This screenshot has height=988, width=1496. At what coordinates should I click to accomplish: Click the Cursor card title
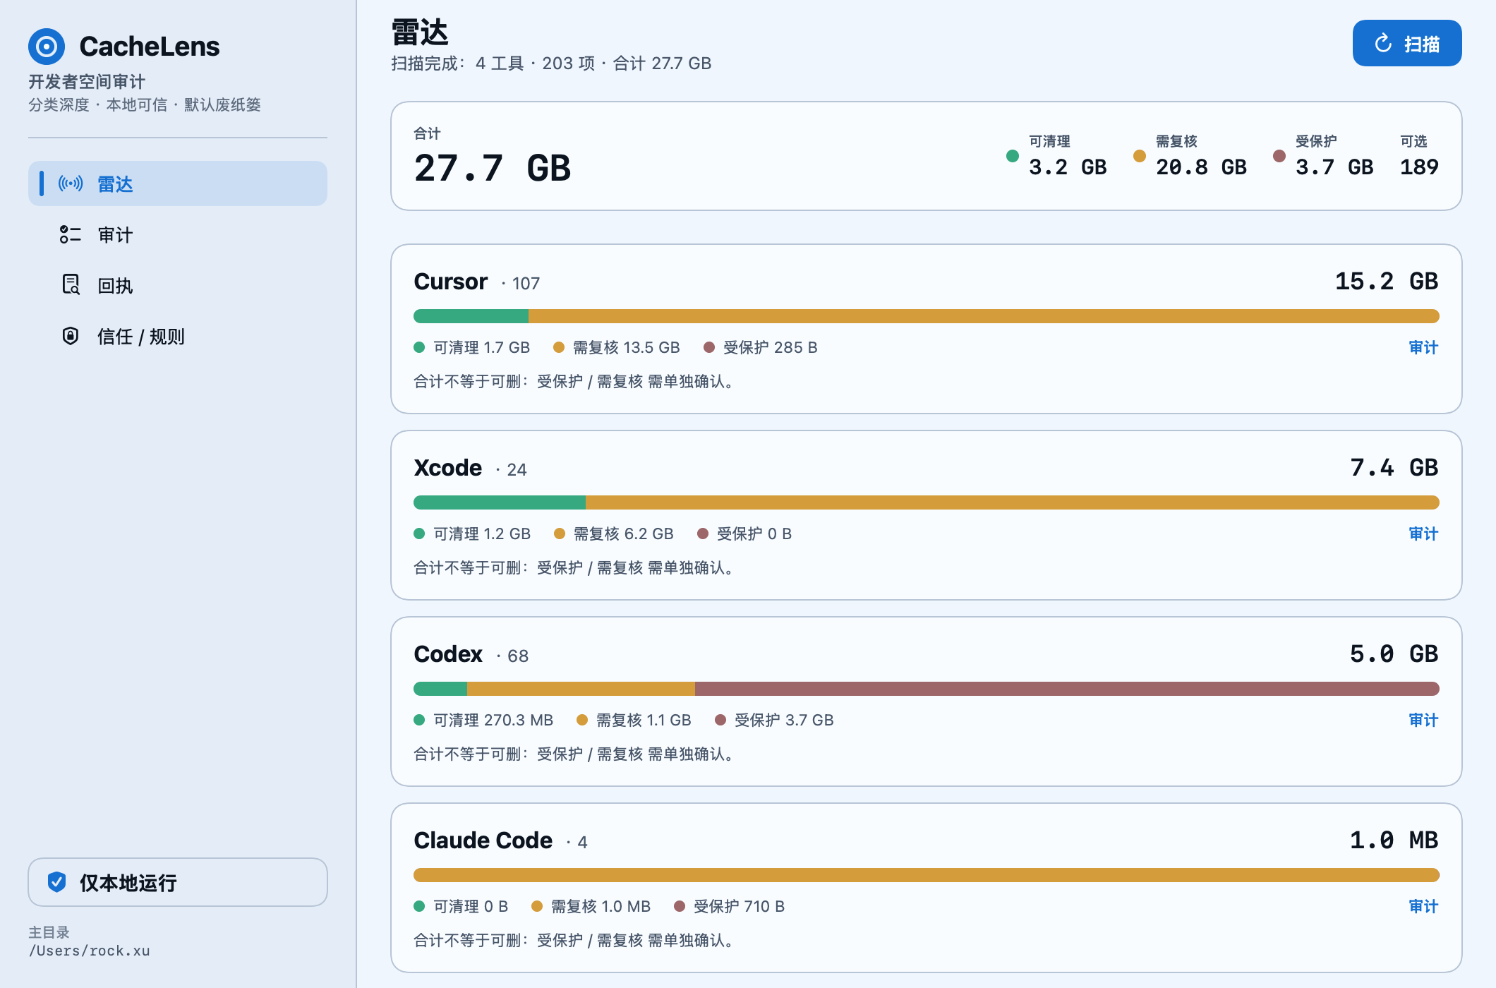point(450,282)
